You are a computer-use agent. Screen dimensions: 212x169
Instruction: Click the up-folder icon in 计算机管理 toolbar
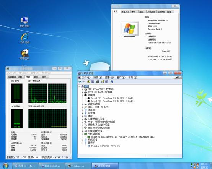tap(89, 81)
